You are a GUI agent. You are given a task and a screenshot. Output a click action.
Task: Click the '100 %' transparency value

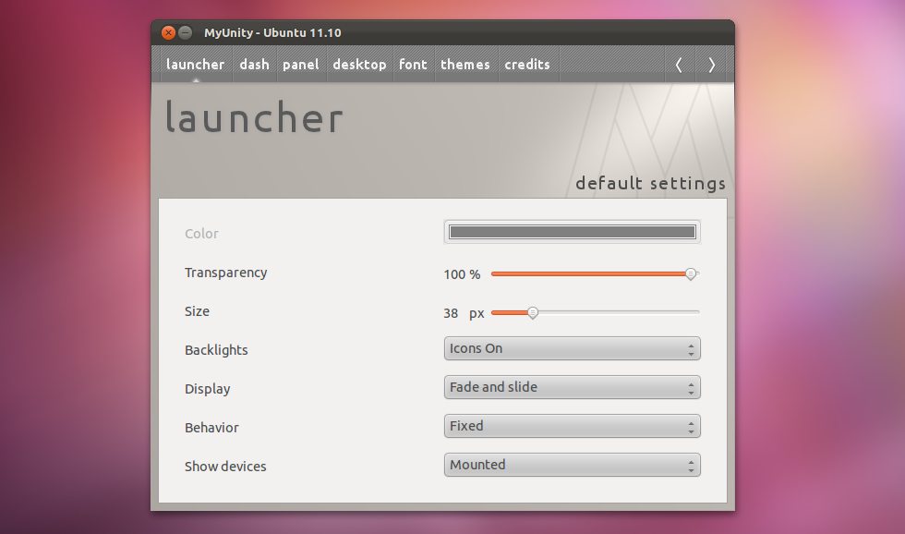(x=462, y=274)
